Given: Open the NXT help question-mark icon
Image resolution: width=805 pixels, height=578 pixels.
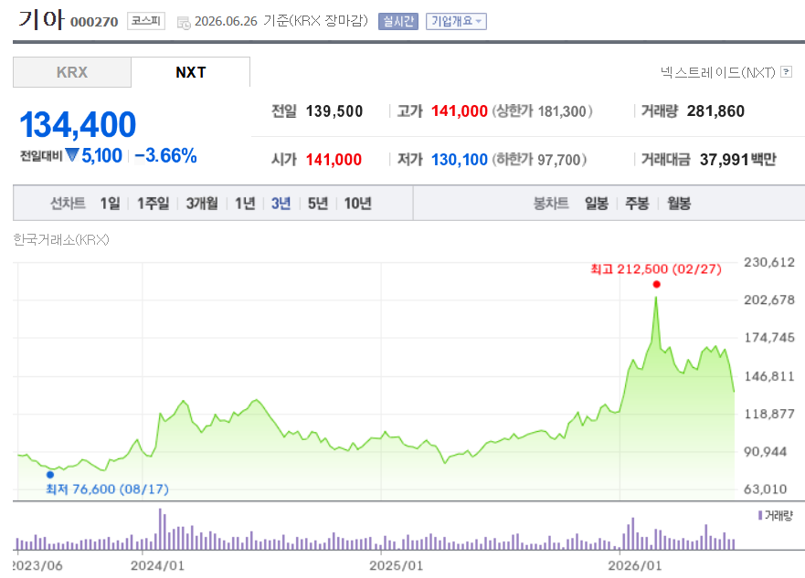Looking at the screenshot, I should click(786, 72).
